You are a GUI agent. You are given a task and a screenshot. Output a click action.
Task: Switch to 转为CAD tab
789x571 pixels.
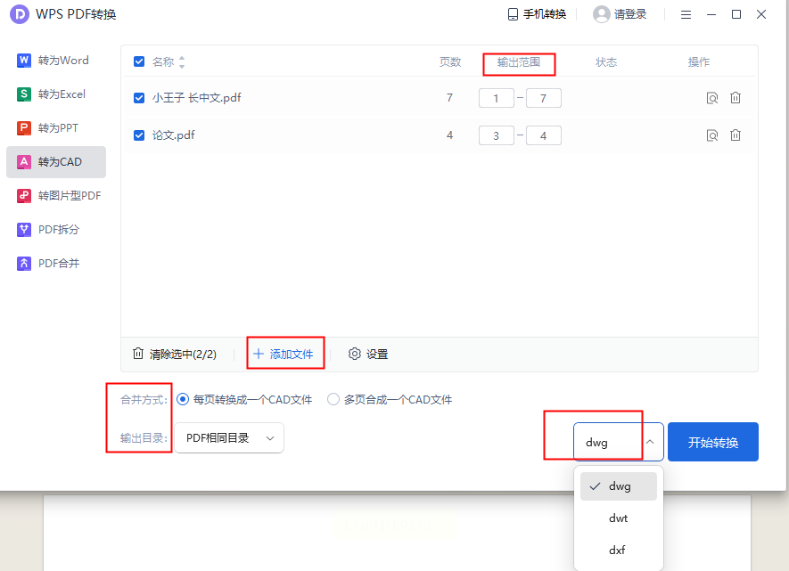coord(56,162)
